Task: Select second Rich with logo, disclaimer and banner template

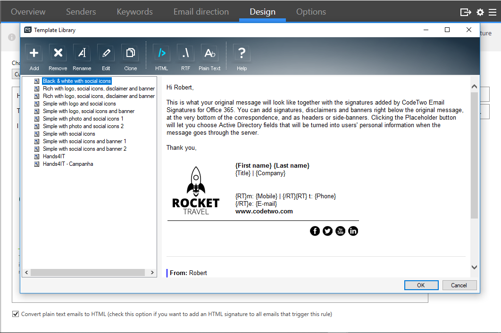Action: (99, 96)
